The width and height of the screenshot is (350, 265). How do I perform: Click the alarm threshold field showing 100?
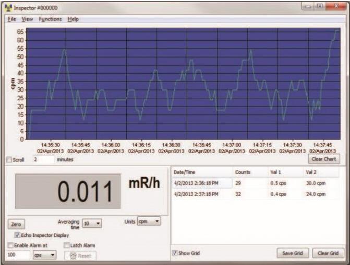17,256
